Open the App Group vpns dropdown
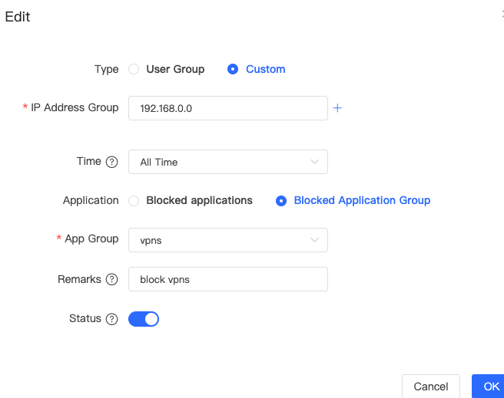Viewport: 504px width, 398px height. click(x=228, y=240)
